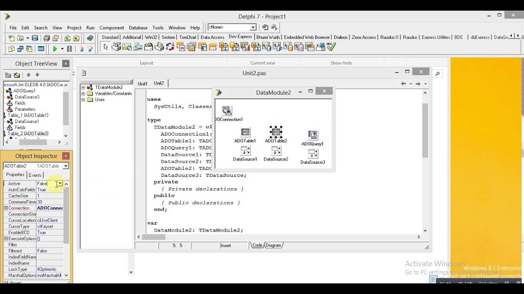
Task: Click the View Form toolbar icon
Action: 20,49
